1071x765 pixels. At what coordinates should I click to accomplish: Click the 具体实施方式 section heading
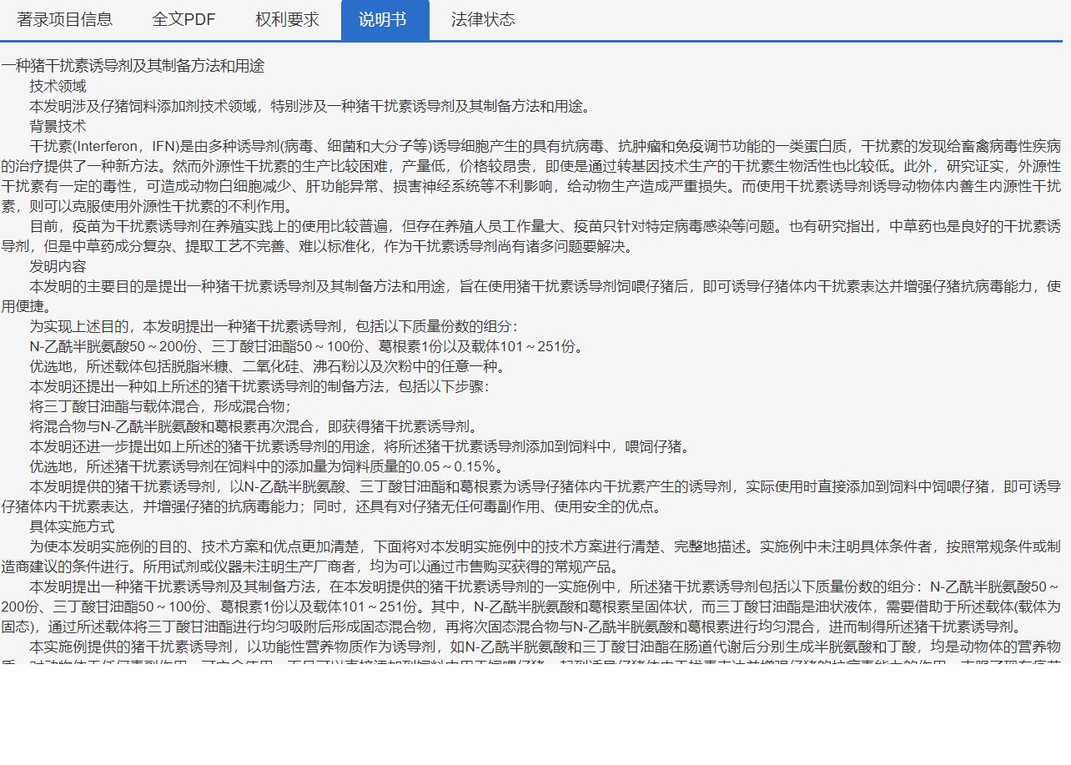tap(72, 526)
